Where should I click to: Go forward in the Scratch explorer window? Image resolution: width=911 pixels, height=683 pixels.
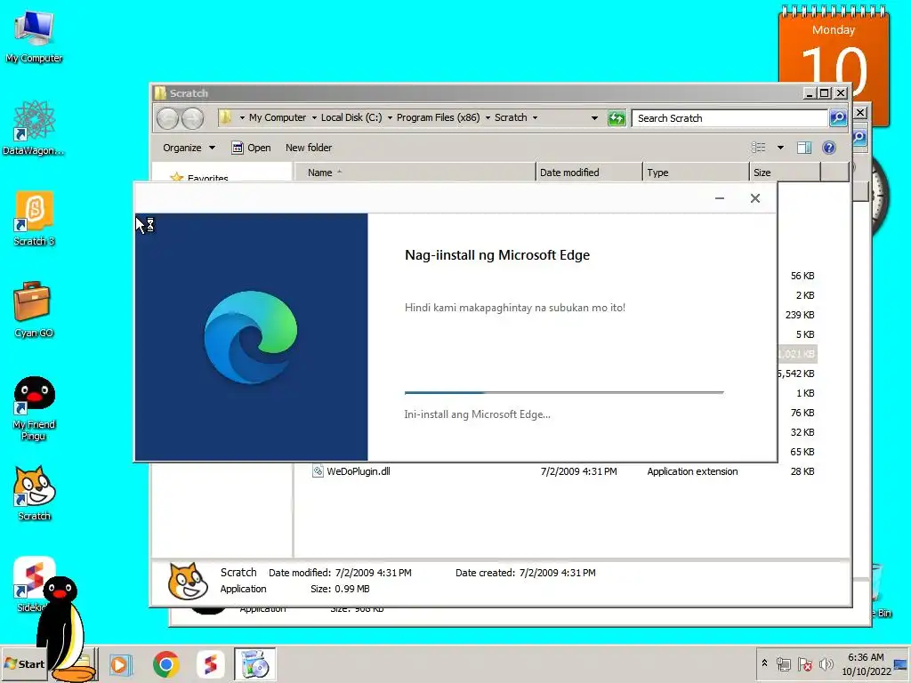(192, 118)
